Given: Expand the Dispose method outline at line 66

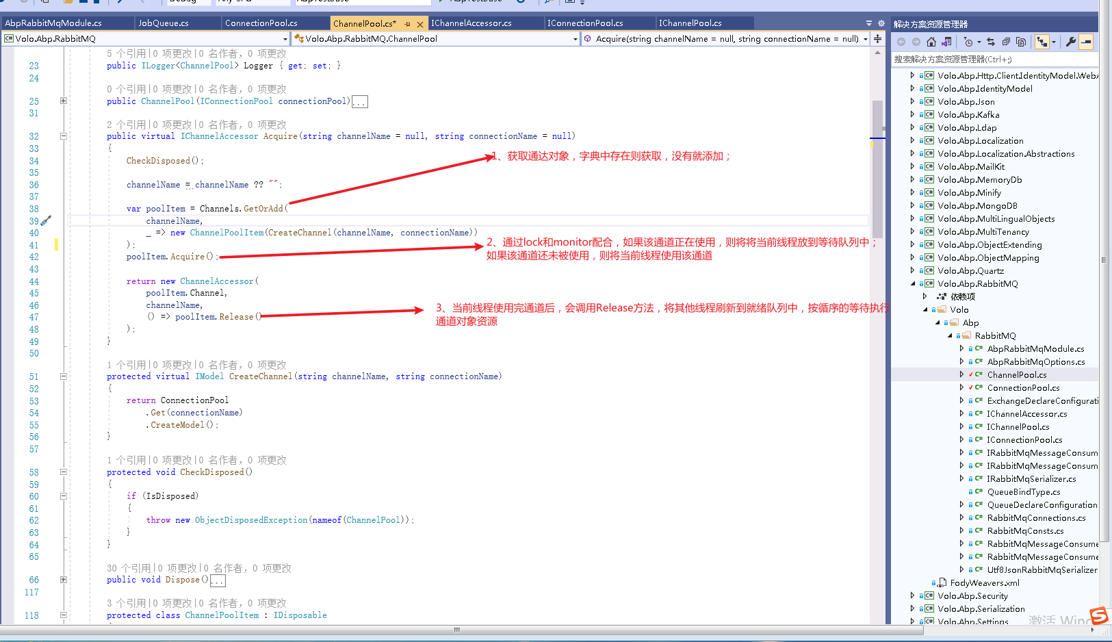Looking at the screenshot, I should point(64,580).
